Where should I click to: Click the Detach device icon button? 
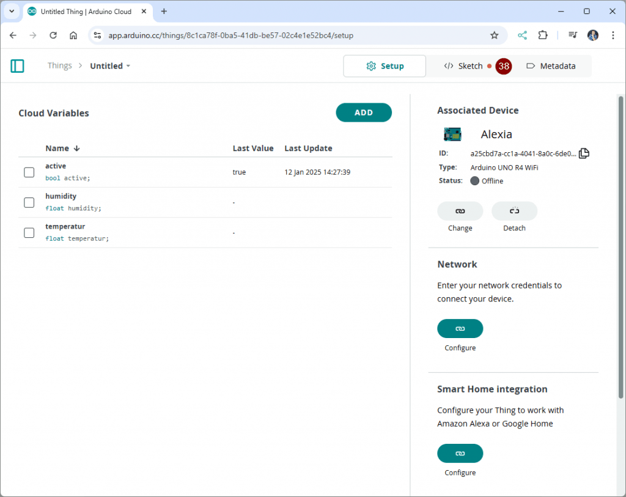[x=514, y=211]
